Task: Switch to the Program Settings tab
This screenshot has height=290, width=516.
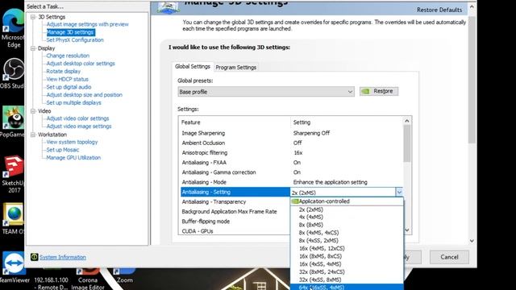Action: click(x=235, y=67)
